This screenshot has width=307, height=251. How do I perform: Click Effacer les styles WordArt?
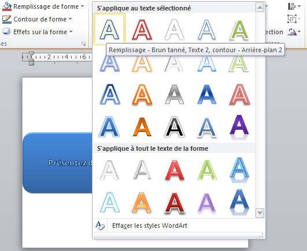(x=149, y=225)
